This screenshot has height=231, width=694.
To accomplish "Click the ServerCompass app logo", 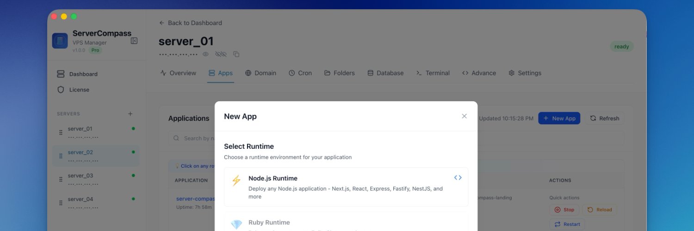I will click(60, 41).
